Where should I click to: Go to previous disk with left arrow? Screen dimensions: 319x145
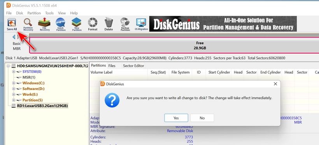click(14, 37)
